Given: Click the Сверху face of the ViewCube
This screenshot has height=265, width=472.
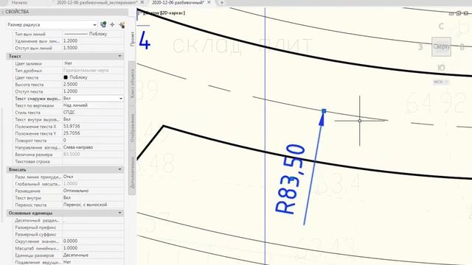Looking at the screenshot, I should tap(441, 46).
